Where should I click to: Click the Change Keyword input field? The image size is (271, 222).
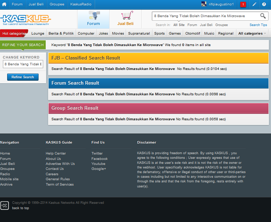[23, 64]
